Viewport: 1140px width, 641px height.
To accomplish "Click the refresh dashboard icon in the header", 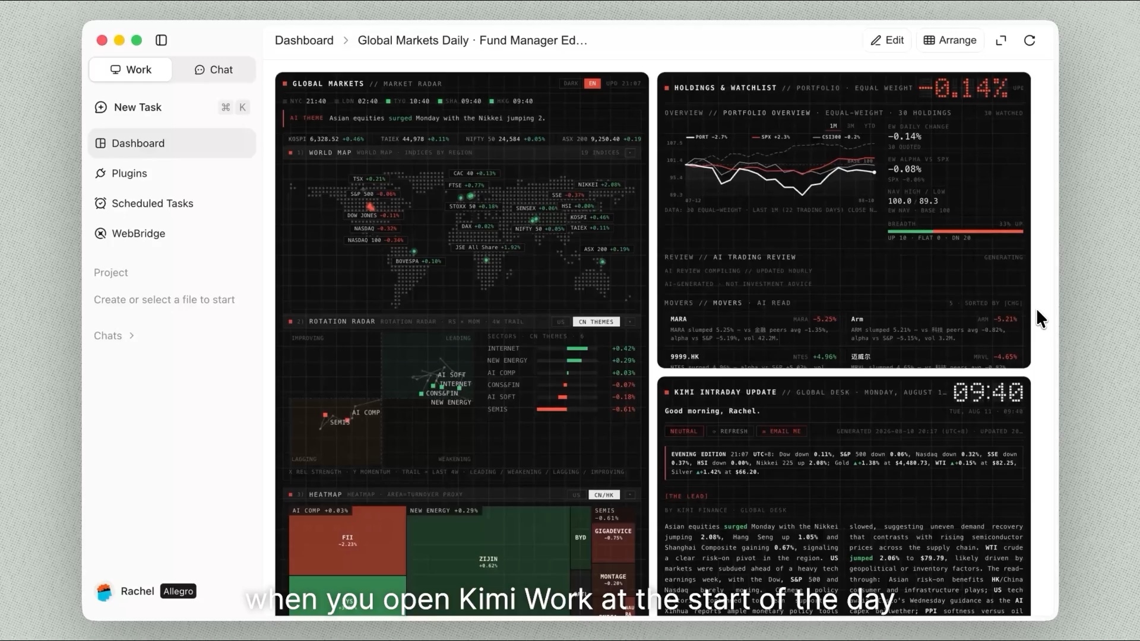I will click(1030, 40).
